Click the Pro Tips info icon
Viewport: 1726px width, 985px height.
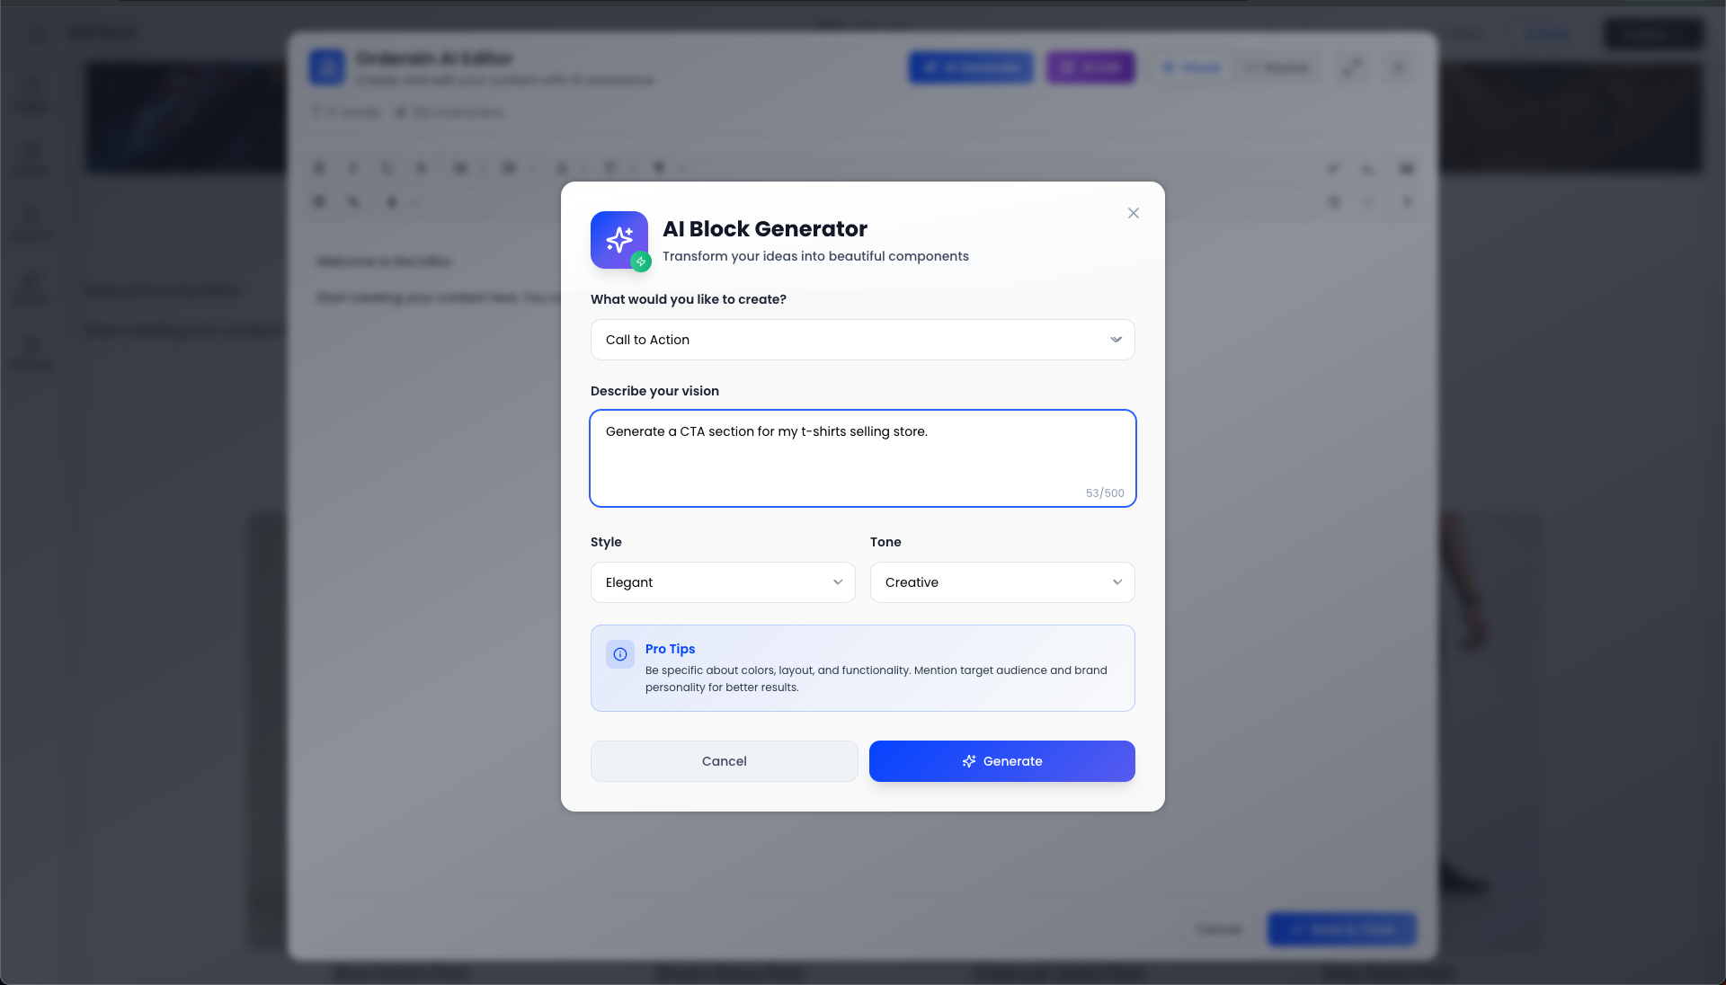click(x=619, y=654)
